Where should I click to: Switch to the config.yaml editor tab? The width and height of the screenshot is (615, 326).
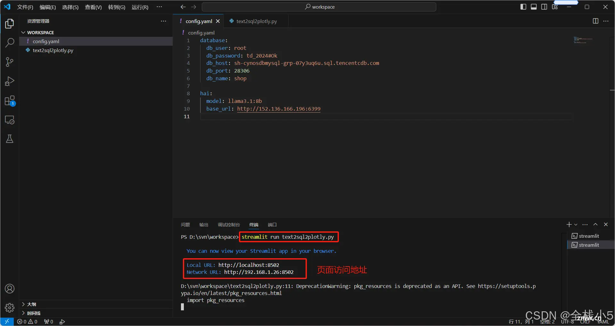(199, 21)
